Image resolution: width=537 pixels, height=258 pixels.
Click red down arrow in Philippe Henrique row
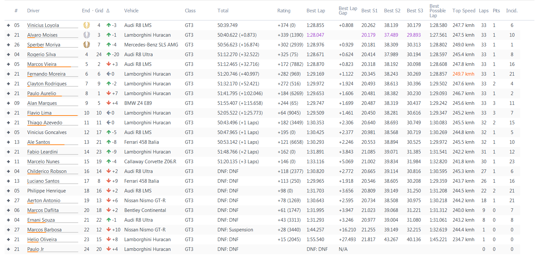point(109,190)
